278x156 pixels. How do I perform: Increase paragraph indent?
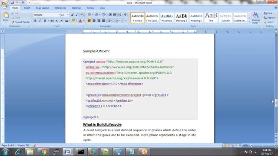pos(115,15)
